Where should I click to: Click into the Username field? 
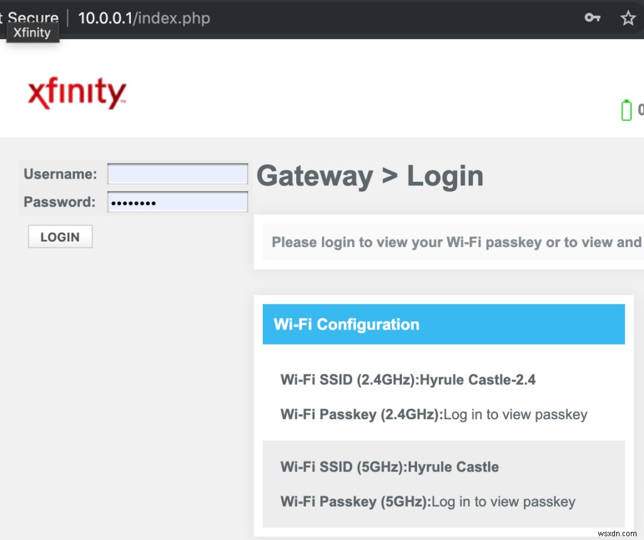[x=177, y=174]
